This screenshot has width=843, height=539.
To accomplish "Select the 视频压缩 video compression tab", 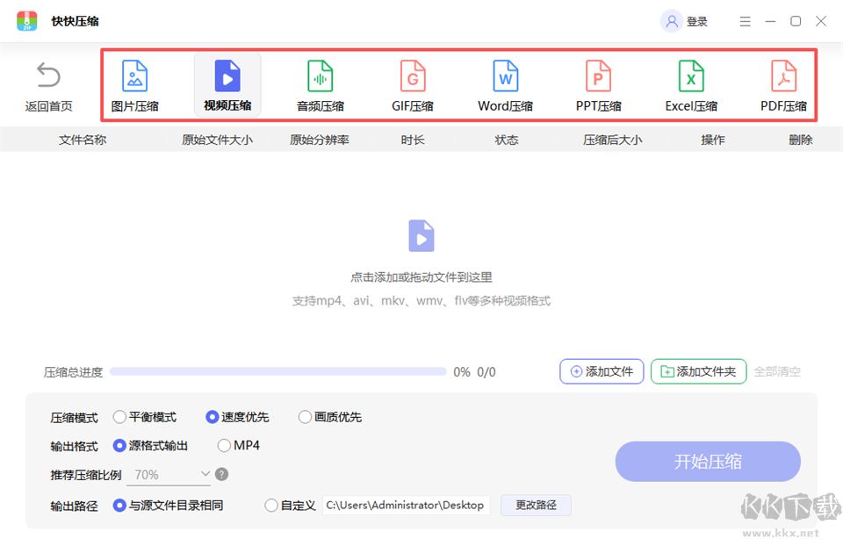I will pyautogui.click(x=227, y=84).
